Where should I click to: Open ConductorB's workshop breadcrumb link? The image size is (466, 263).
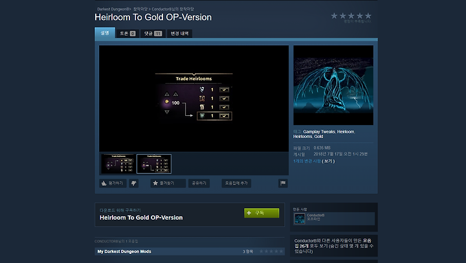coord(173,9)
